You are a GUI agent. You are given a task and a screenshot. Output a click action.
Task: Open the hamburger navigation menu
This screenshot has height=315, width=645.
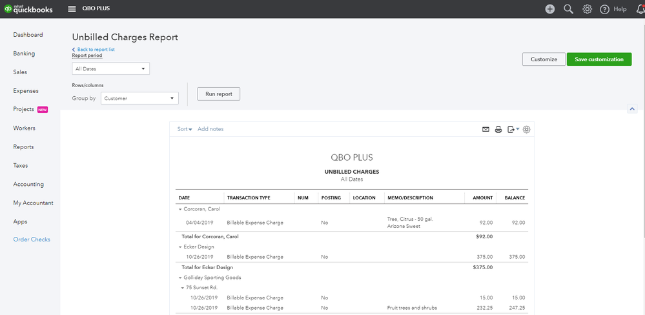pyautogui.click(x=72, y=9)
